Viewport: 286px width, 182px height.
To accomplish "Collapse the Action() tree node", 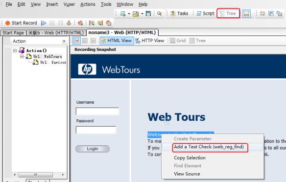I will point(15,51).
